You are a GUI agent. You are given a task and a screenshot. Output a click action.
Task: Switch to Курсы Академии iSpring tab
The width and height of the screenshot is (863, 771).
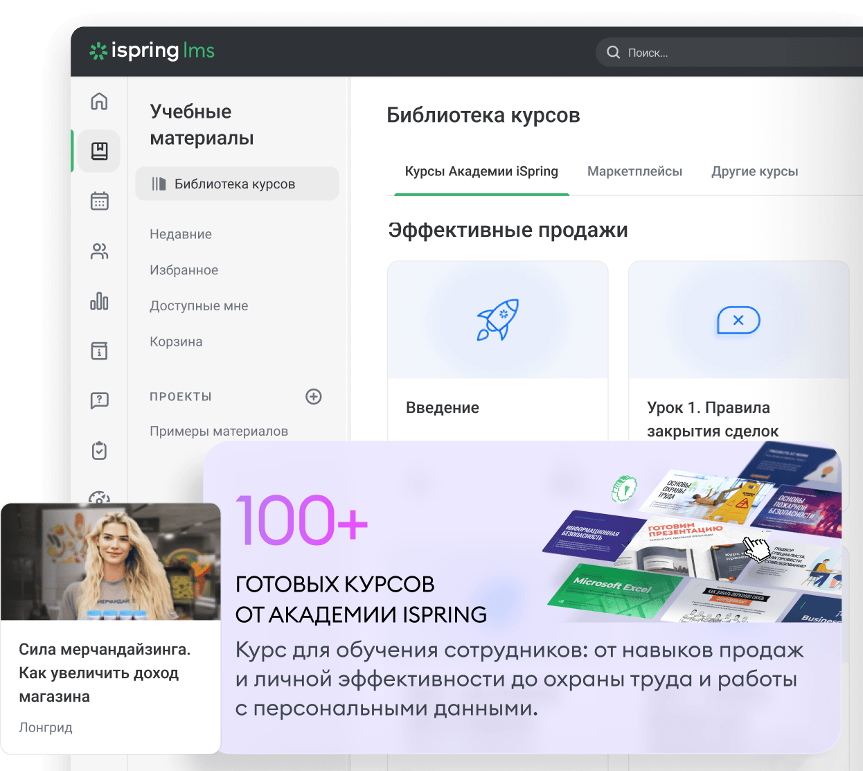[481, 171]
